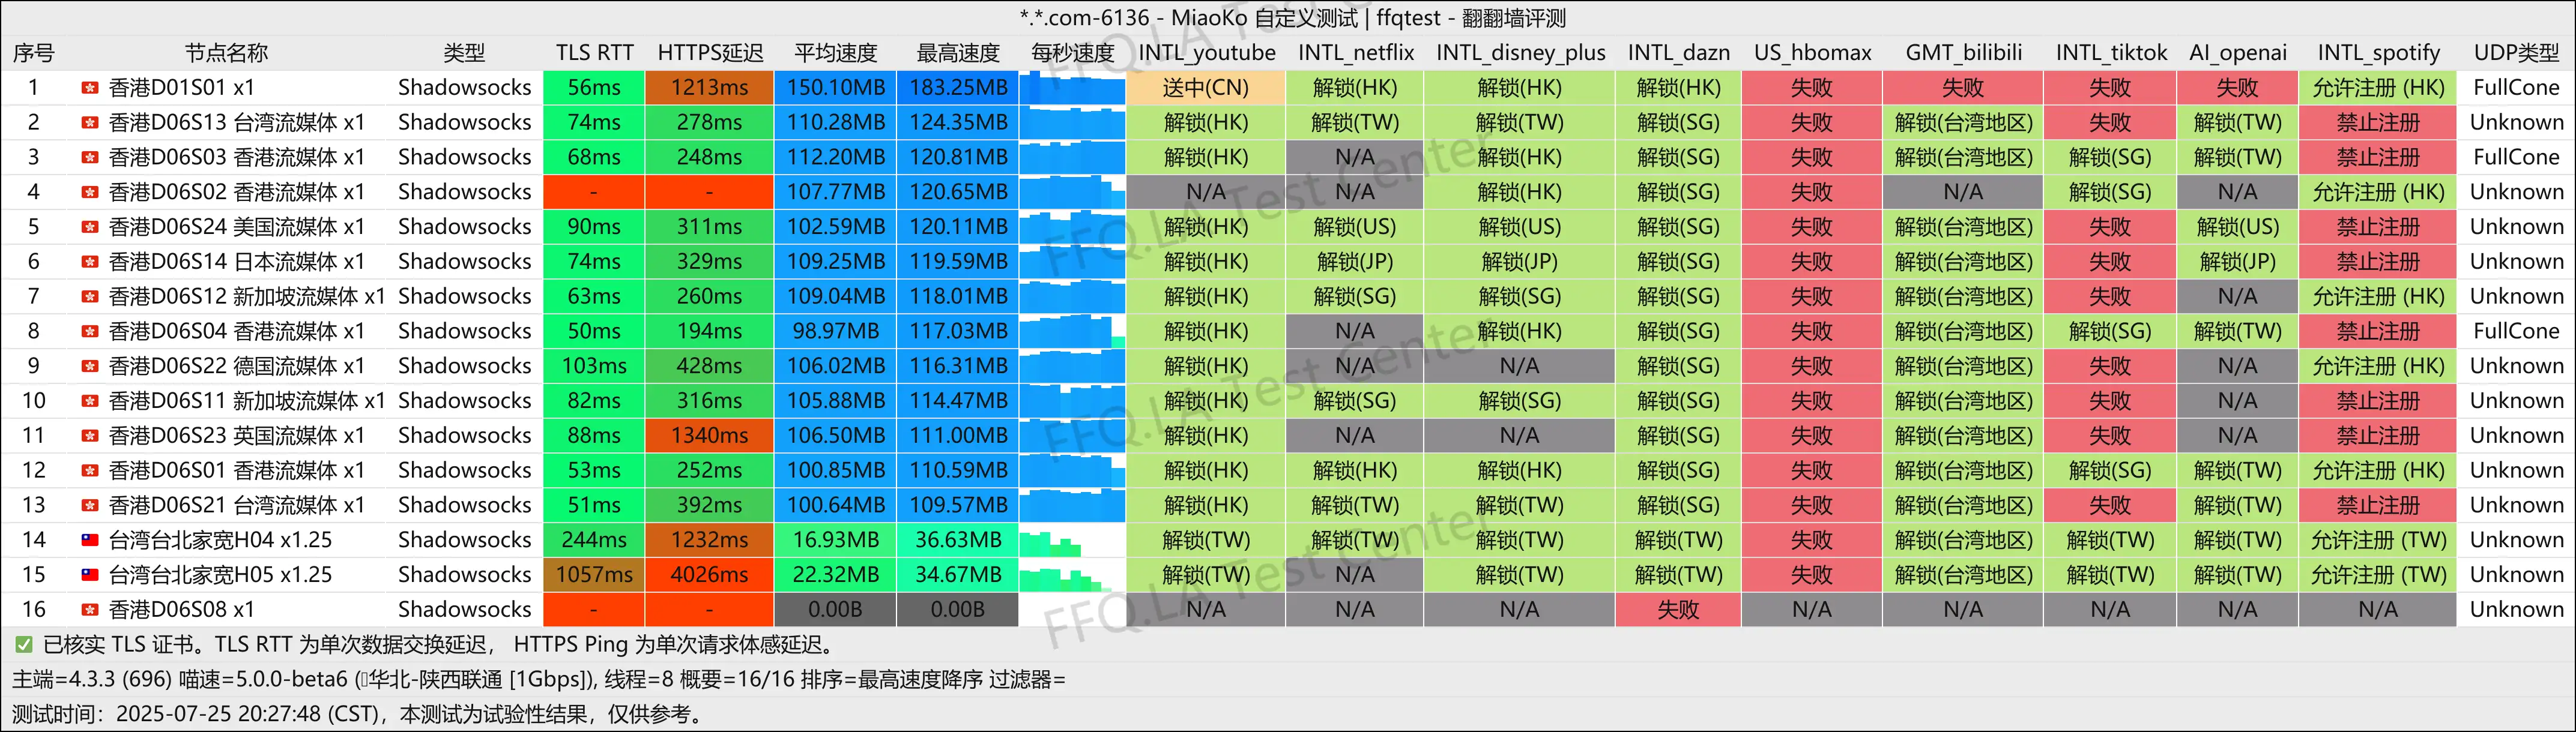Click the 150.10MB average speed cell
The height and width of the screenshot is (732, 2576).
tap(836, 88)
